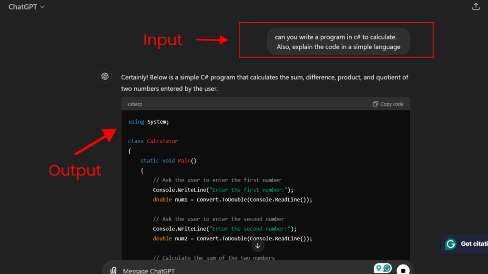Screen dimensions: 488x274
Task: Click the Grammarly icon in message box
Action: point(387,268)
